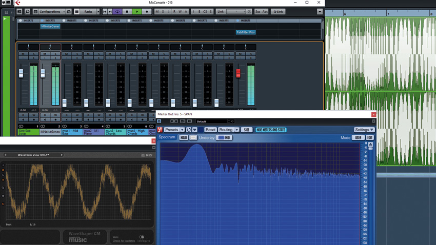Select the mus3 - Low Chords channel label
Screen dimensions: 436x245
pyautogui.click(x=115, y=132)
